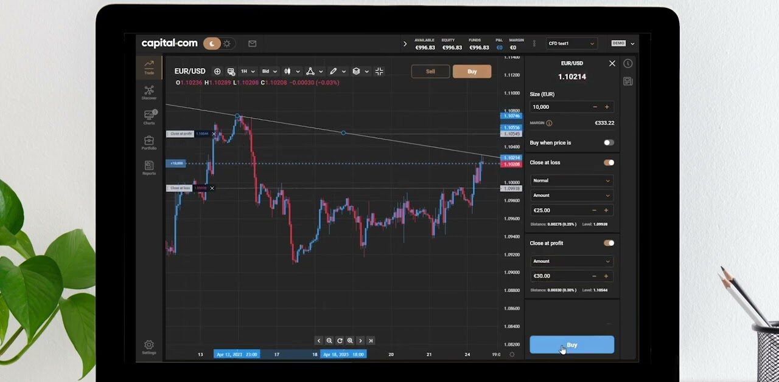Open the Portfolio section in the sidebar

[149, 143]
